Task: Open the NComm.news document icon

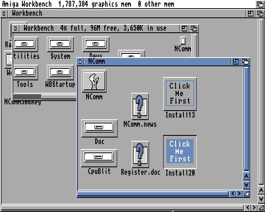Action: (140, 106)
